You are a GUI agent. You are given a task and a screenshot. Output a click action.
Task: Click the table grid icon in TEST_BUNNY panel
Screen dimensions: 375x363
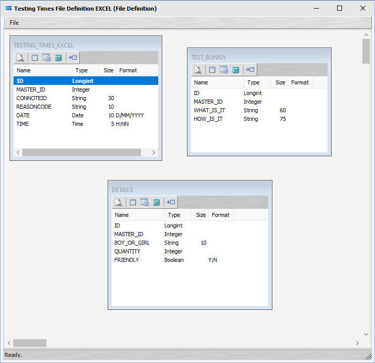212,70
